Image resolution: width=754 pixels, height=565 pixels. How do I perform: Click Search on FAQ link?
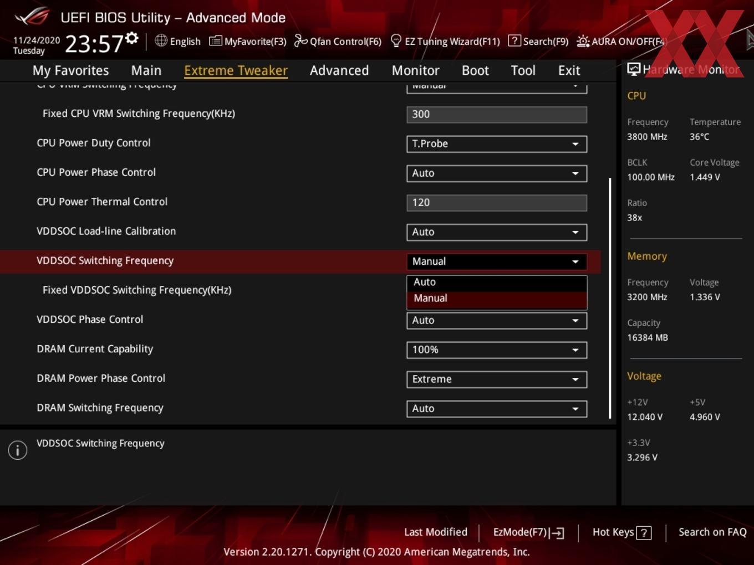point(712,532)
